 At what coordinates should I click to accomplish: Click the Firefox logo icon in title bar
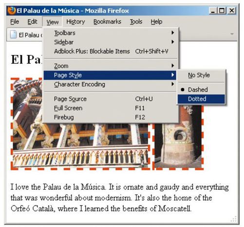point(11,11)
